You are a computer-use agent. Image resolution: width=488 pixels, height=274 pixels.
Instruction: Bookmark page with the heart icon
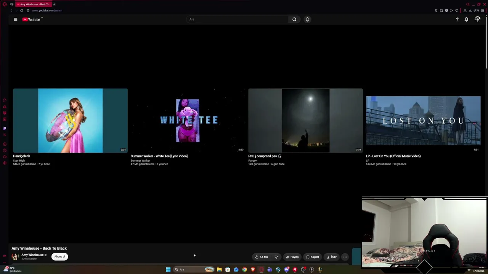[457, 11]
